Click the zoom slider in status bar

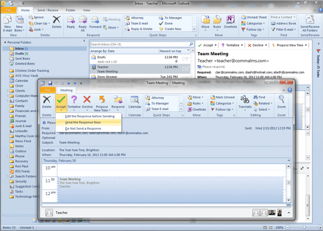304,227
